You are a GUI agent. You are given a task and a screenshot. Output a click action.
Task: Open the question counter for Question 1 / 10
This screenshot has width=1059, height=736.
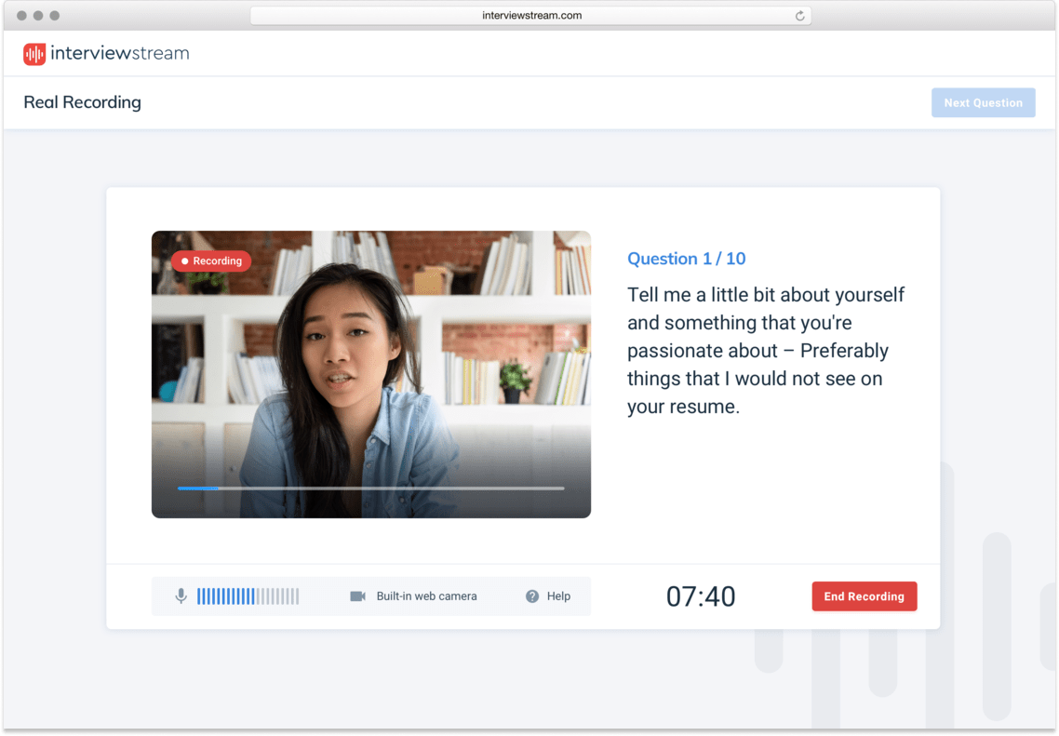point(687,259)
